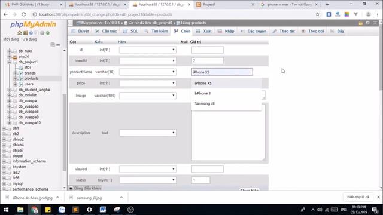
Task: Switch to the Duyệt tab
Action: [80, 31]
